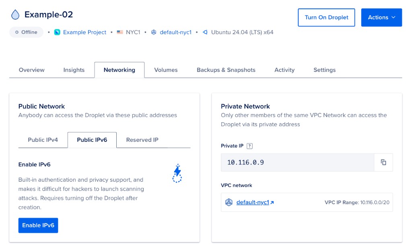Image resolution: width=412 pixels, height=250 pixels.
Task: Click the VPC network icon in the Private Network card
Action: (x=229, y=202)
